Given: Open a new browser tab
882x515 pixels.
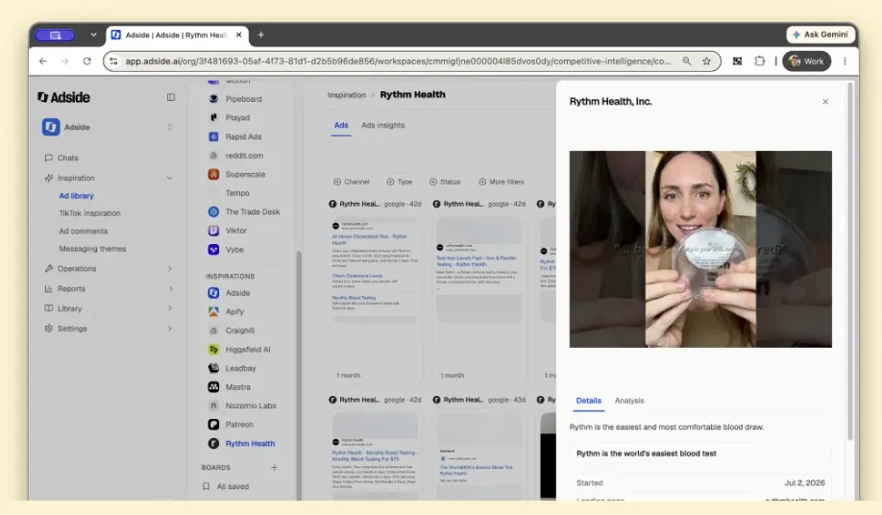Looking at the screenshot, I should point(260,35).
